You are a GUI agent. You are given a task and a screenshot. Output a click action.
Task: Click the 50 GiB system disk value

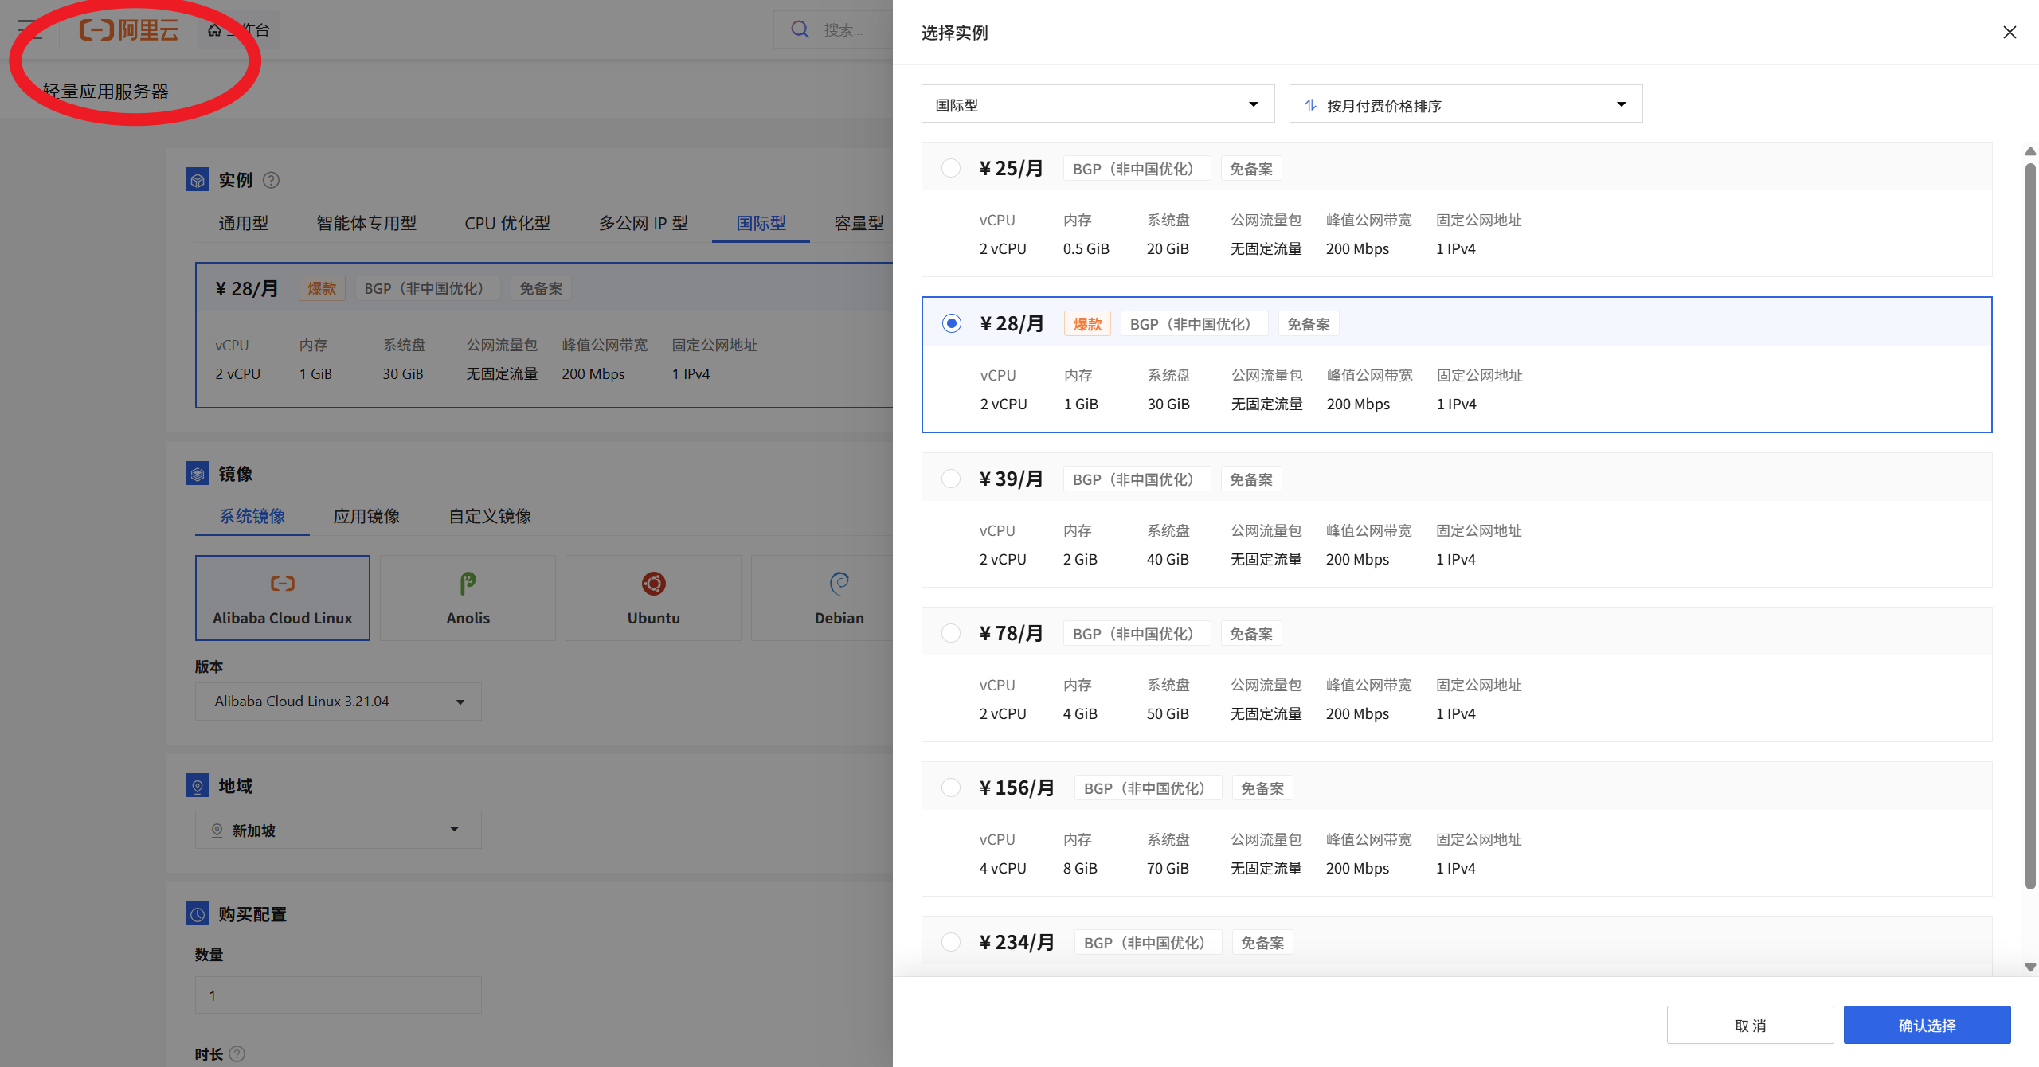pyautogui.click(x=1168, y=713)
